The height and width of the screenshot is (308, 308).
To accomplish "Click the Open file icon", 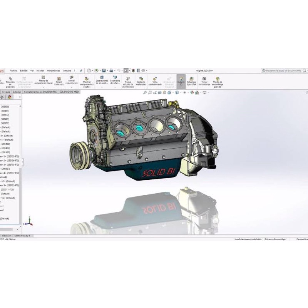I will point(96,70).
